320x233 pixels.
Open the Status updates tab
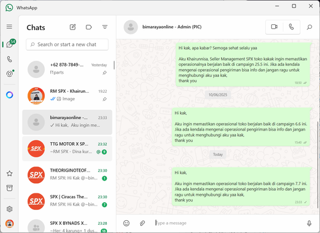pos(10,74)
